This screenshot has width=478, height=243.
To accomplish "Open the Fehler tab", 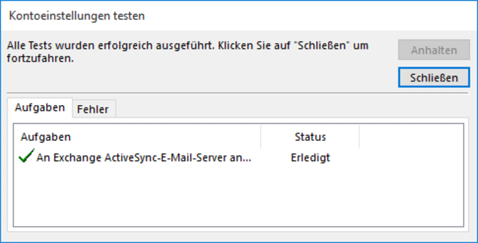I will (x=93, y=109).
